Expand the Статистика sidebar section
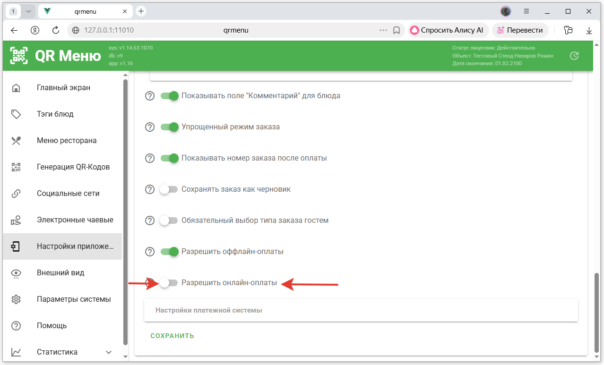Viewport: 604px width, 365px height. coord(109,352)
